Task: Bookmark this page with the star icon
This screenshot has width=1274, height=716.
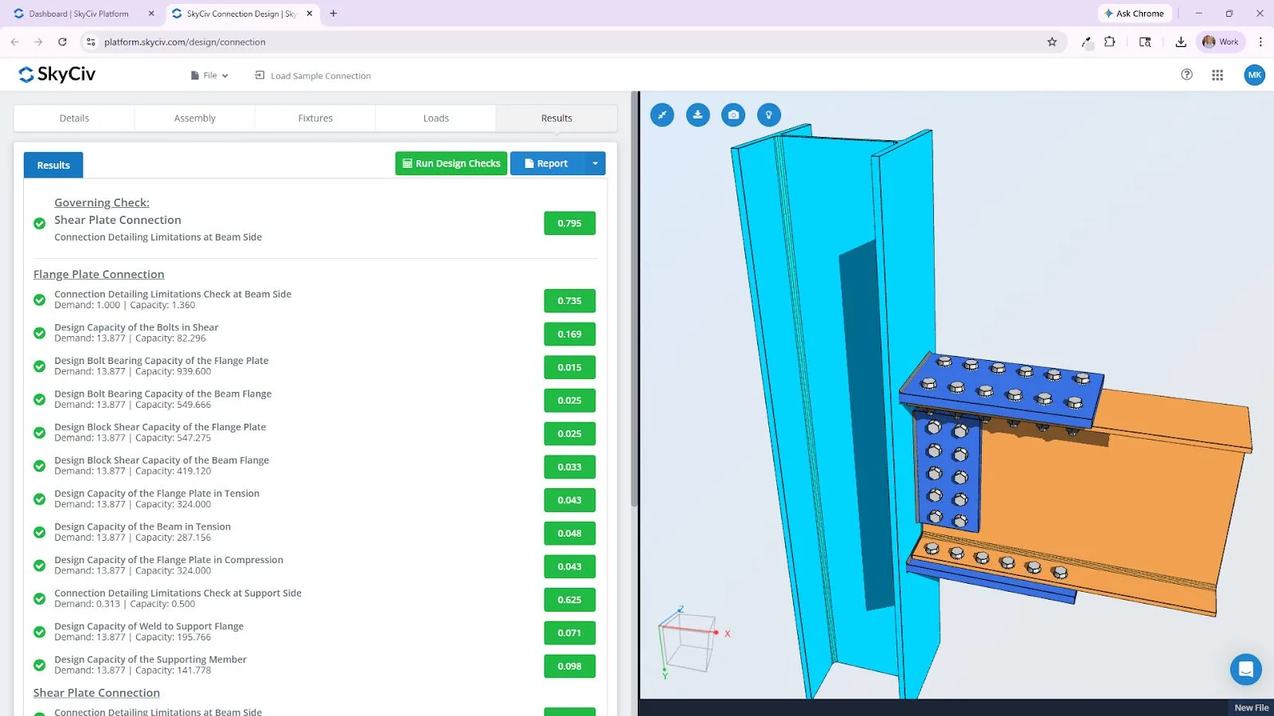Action: click(1052, 41)
